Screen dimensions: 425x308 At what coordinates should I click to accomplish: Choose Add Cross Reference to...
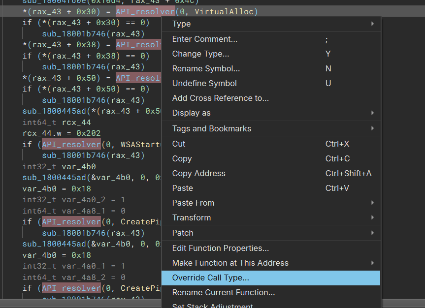pyautogui.click(x=271, y=98)
